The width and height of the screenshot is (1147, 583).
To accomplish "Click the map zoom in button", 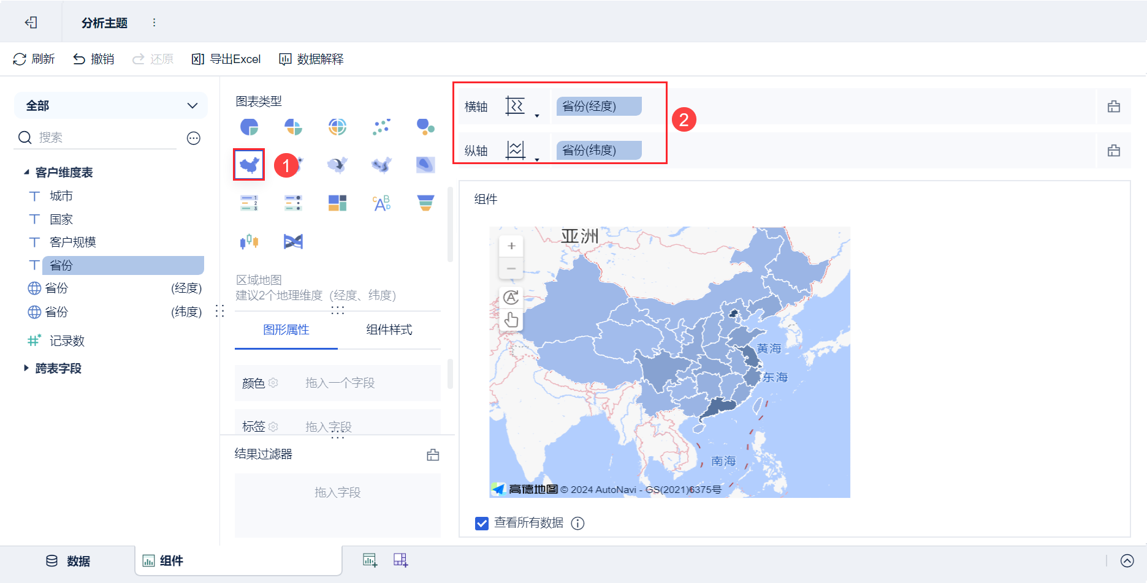I will click(x=511, y=246).
